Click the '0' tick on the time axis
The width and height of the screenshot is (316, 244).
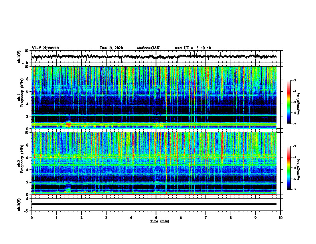point(32,218)
